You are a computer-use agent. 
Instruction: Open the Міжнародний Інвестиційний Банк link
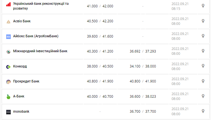tap(40, 51)
